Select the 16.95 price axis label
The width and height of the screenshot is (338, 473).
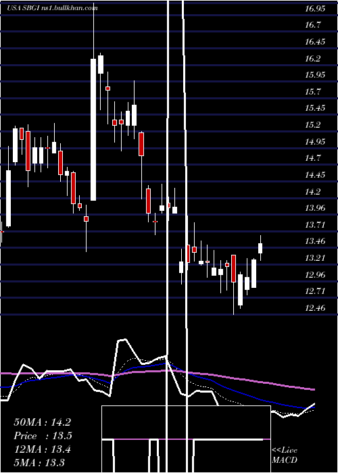tap(315, 8)
